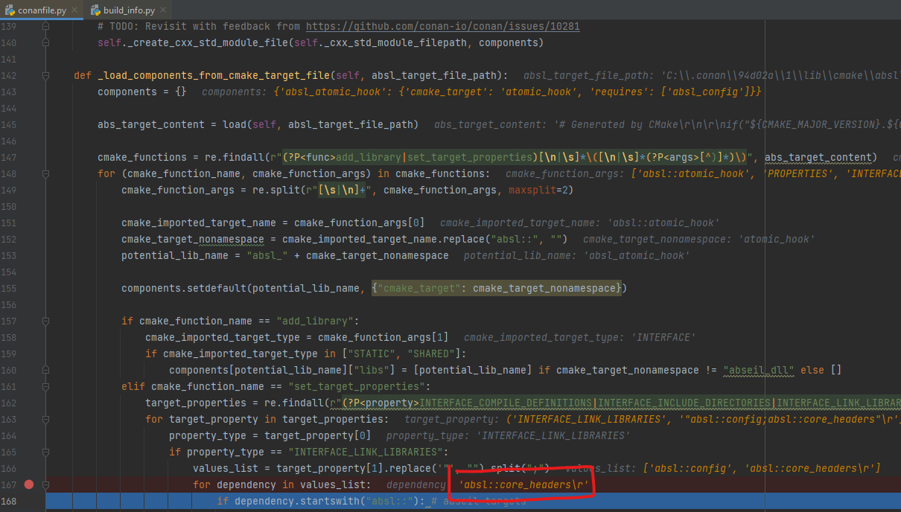
Task: Collapse the add_library if block
Action: point(45,321)
